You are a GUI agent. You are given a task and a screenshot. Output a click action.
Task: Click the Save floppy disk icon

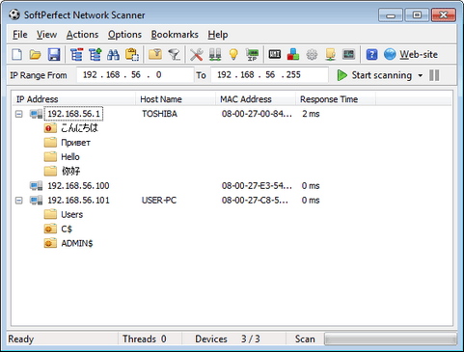(54, 54)
